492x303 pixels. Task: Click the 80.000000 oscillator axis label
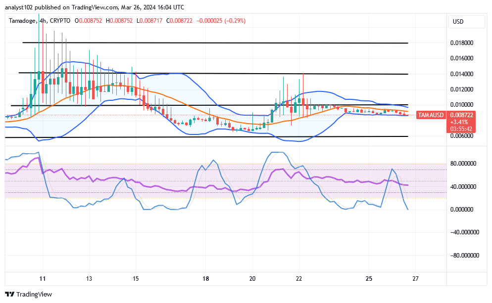(x=463, y=164)
